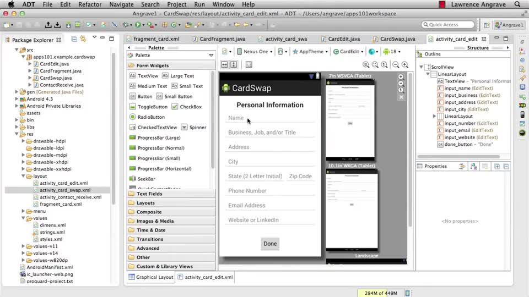Click the ProgressBar (Horizontal) palette widget
The image size is (529, 297).
(160, 169)
